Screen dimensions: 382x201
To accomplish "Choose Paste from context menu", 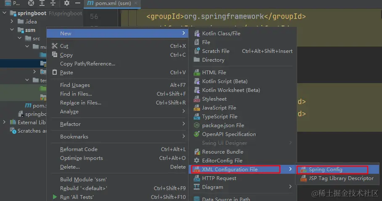I will coord(117,72).
